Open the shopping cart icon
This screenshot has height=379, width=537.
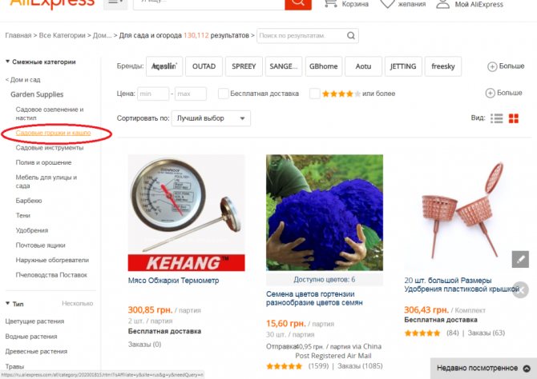click(x=331, y=3)
